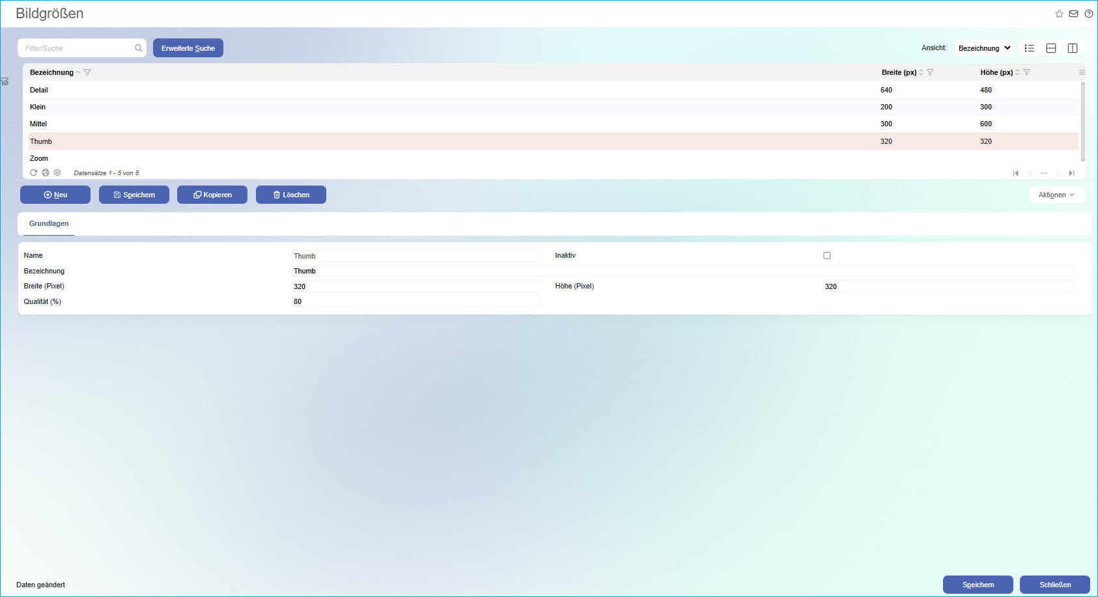1098x597 pixels.
Task: Click the Name input field in the form
Action: click(x=415, y=256)
